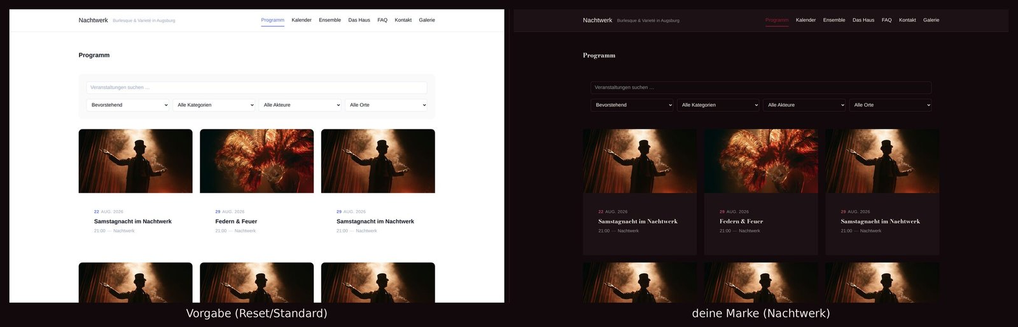Screen dimensions: 1018x327
Task: Open Alle Akteure dropdown in dark preview
Action: coord(804,105)
